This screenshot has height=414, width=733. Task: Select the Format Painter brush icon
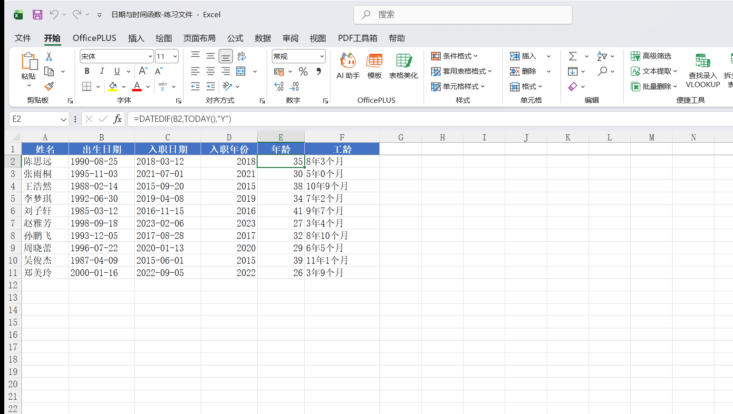[48, 87]
